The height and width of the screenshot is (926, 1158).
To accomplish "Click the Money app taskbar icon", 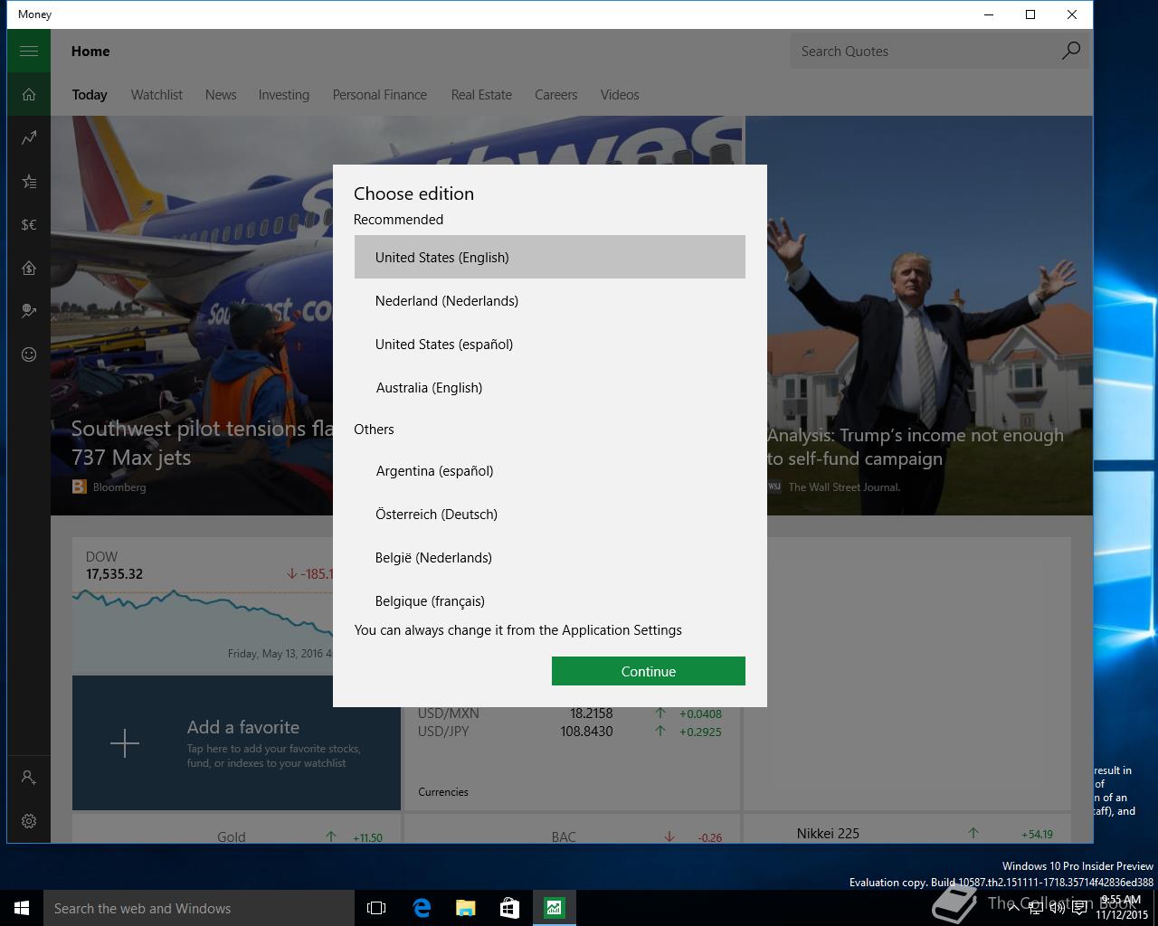I will tap(554, 908).
